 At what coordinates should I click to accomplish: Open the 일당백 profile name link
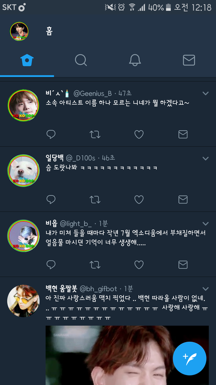click(x=54, y=158)
